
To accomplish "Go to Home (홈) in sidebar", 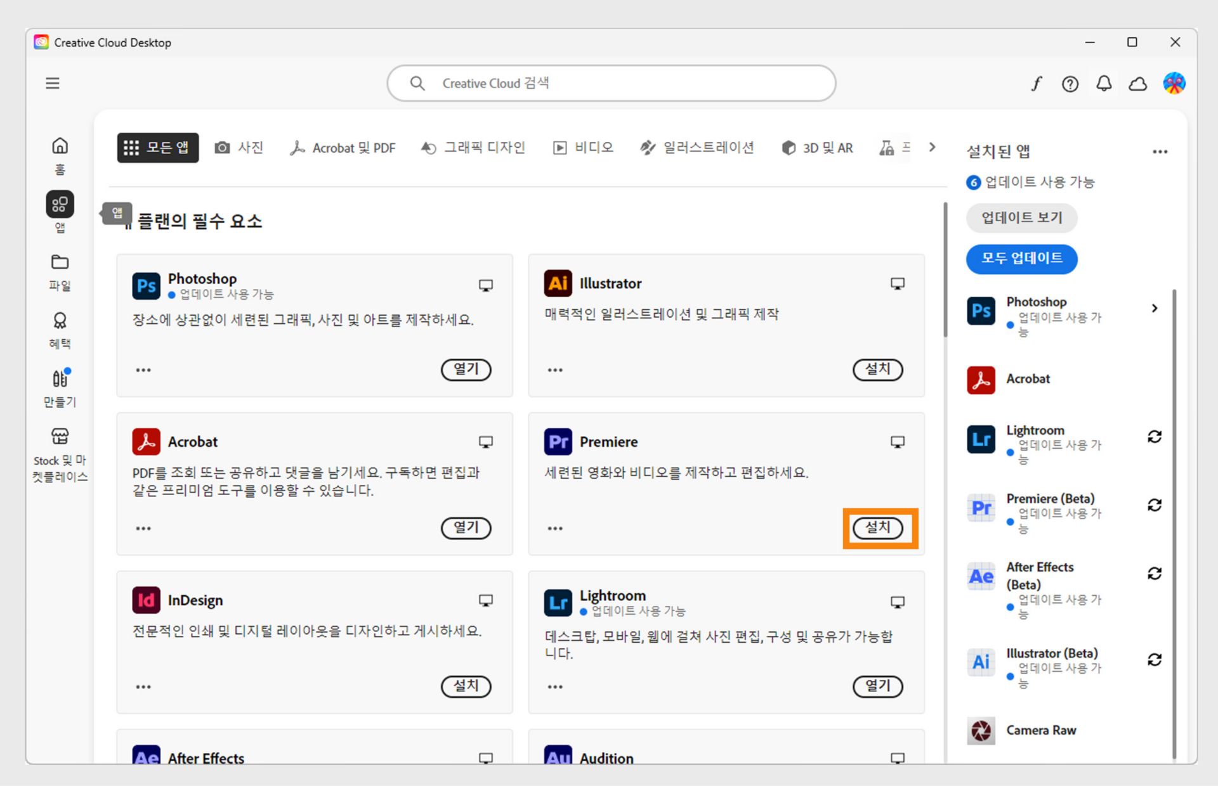I will [x=60, y=155].
